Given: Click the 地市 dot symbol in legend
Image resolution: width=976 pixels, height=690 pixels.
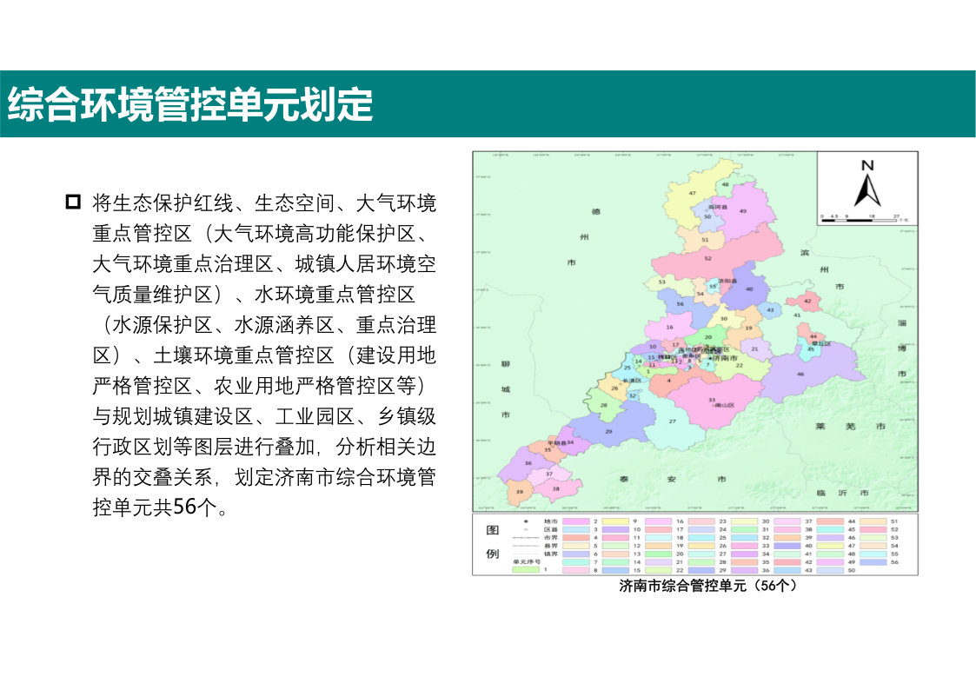Looking at the screenshot, I should coord(526,521).
